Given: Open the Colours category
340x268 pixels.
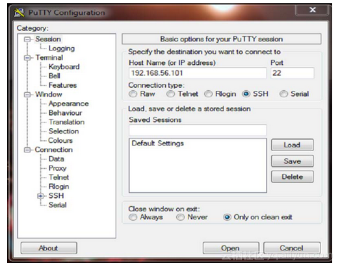Looking at the screenshot, I should [60, 141].
